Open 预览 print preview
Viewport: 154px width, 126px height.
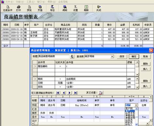click(x=29, y=8)
